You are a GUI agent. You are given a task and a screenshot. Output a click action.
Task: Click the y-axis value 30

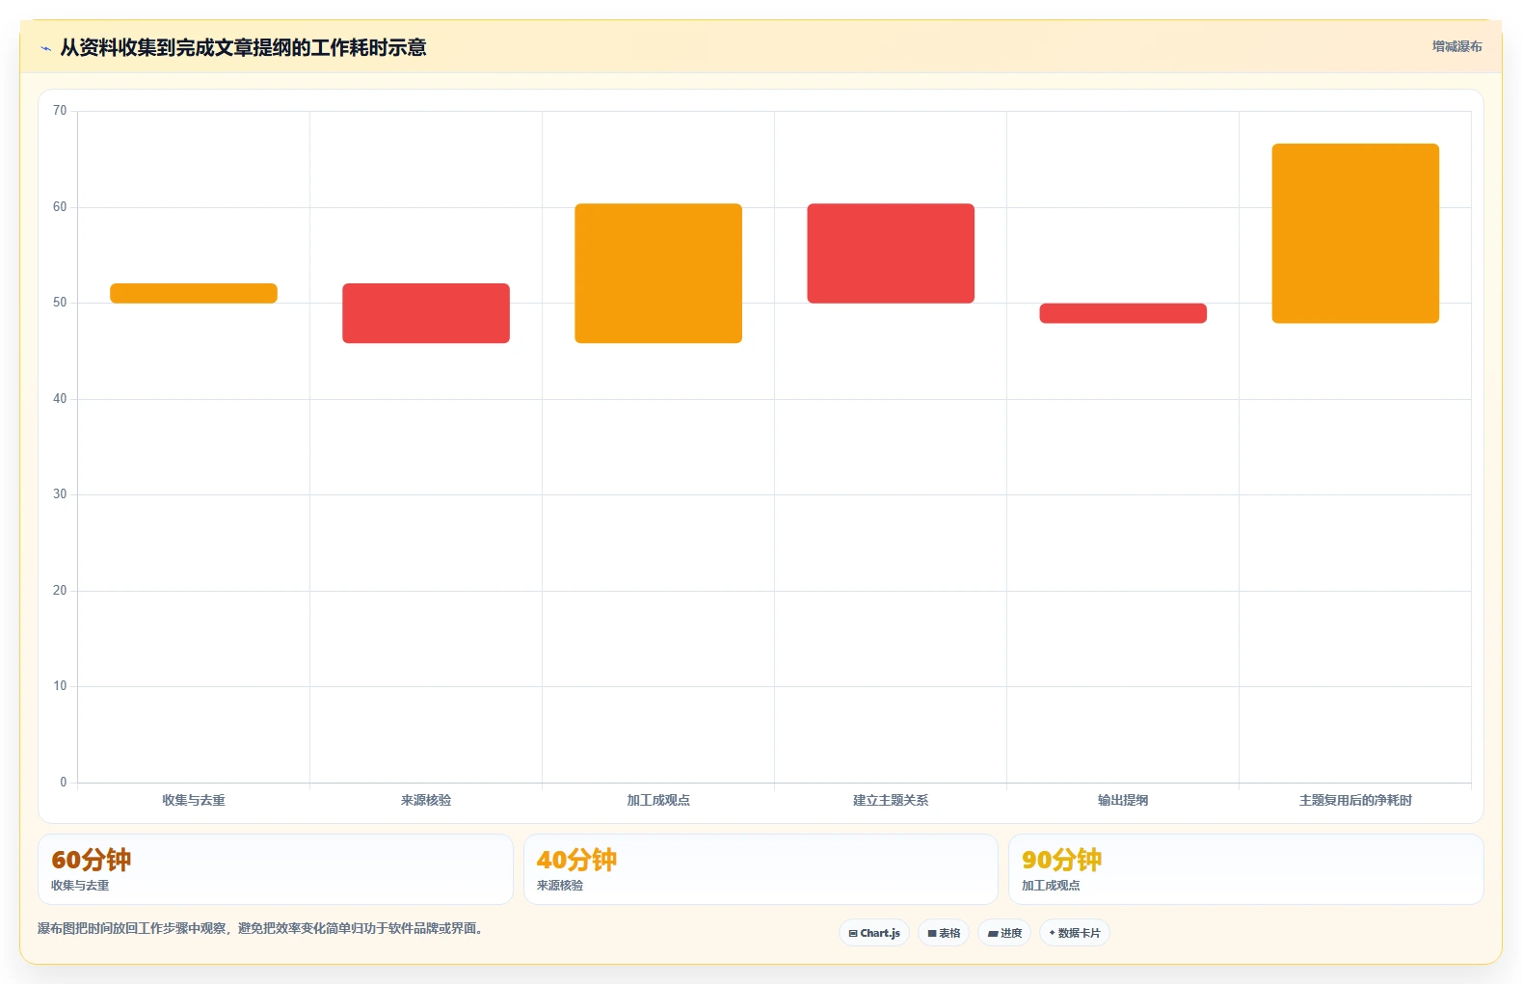tap(60, 494)
